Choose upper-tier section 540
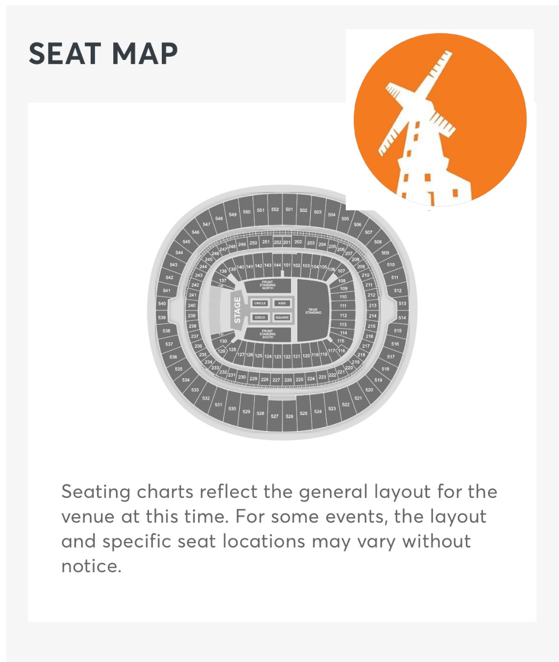 [x=162, y=303]
